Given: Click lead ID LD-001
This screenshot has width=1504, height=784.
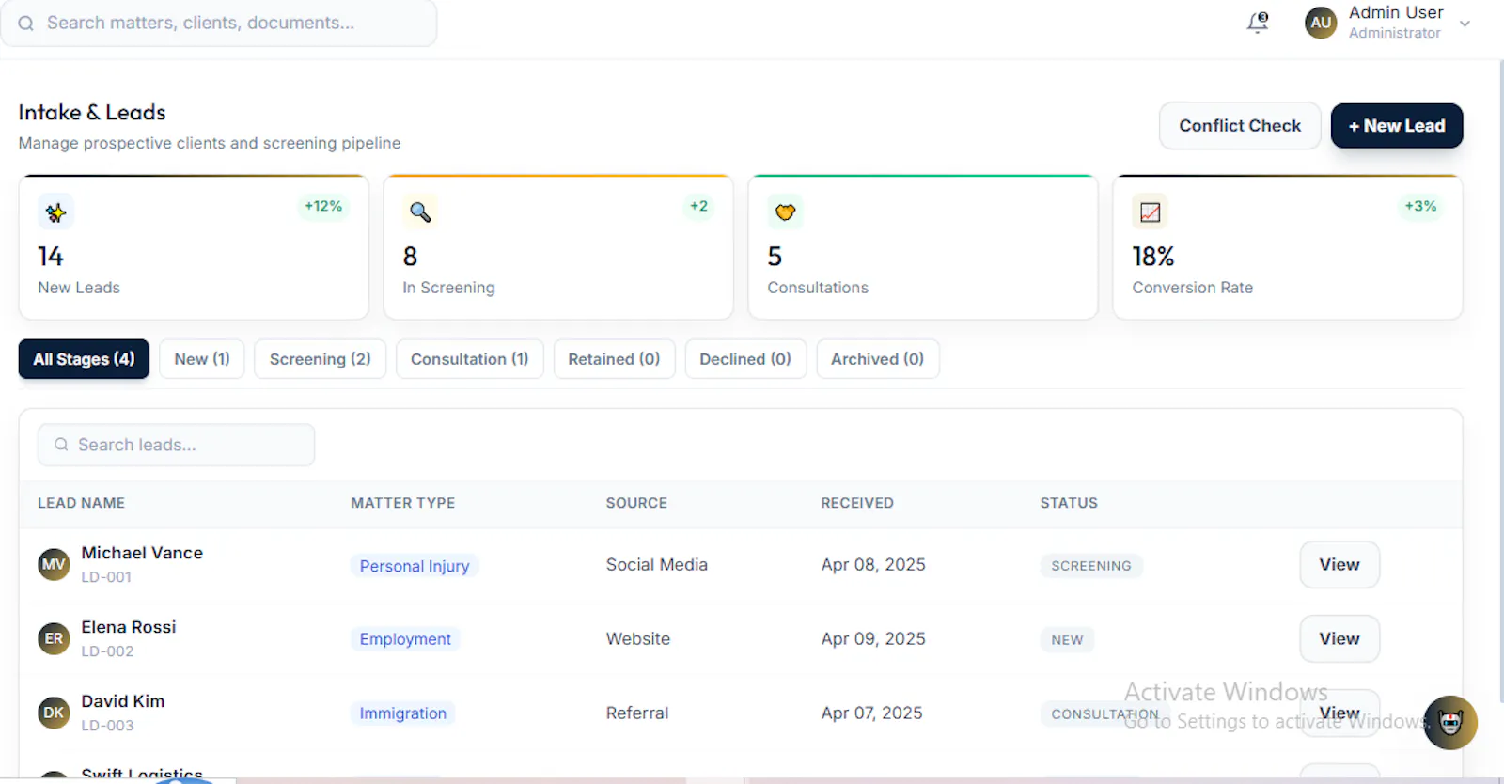Looking at the screenshot, I should [106, 577].
